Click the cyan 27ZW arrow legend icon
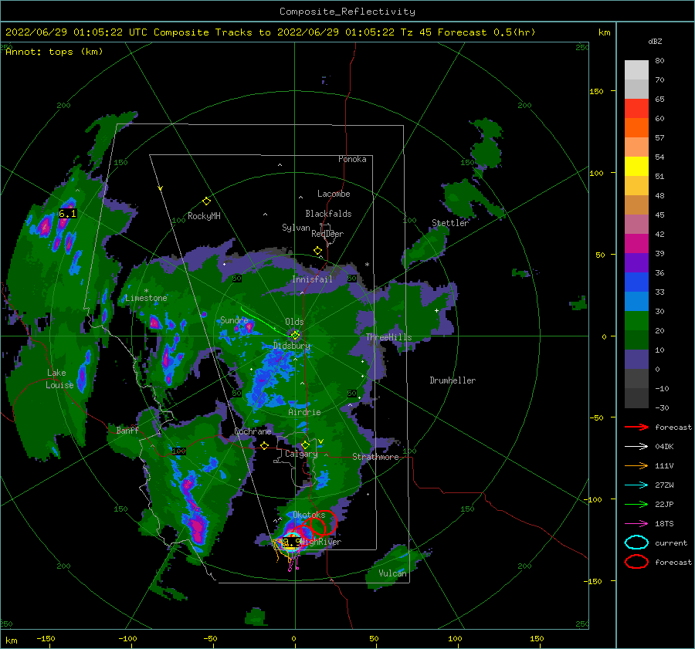The height and width of the screenshot is (649, 695). tap(636, 485)
